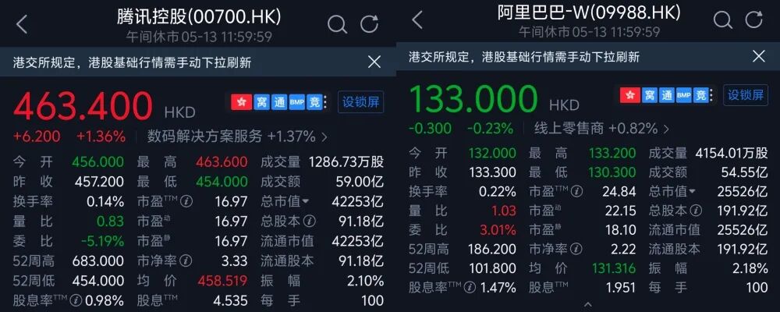Tap the 窝 badge on the Tencent panel
The height and width of the screenshot is (312, 780).
[x=261, y=101]
